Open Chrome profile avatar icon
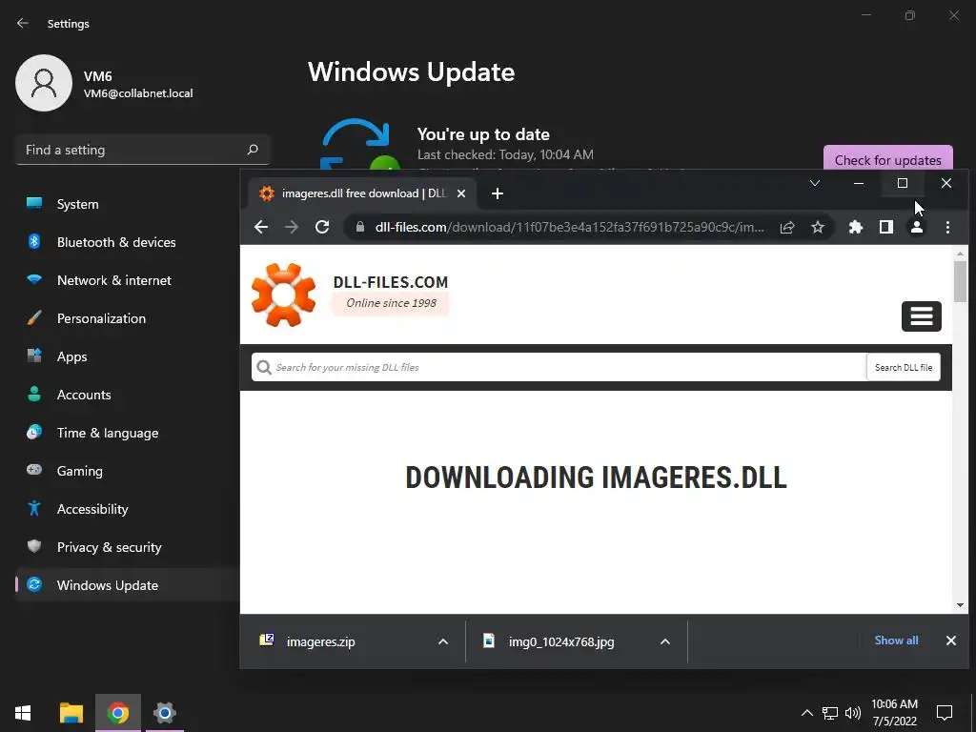Viewport: 976px width, 732px height. (x=917, y=227)
